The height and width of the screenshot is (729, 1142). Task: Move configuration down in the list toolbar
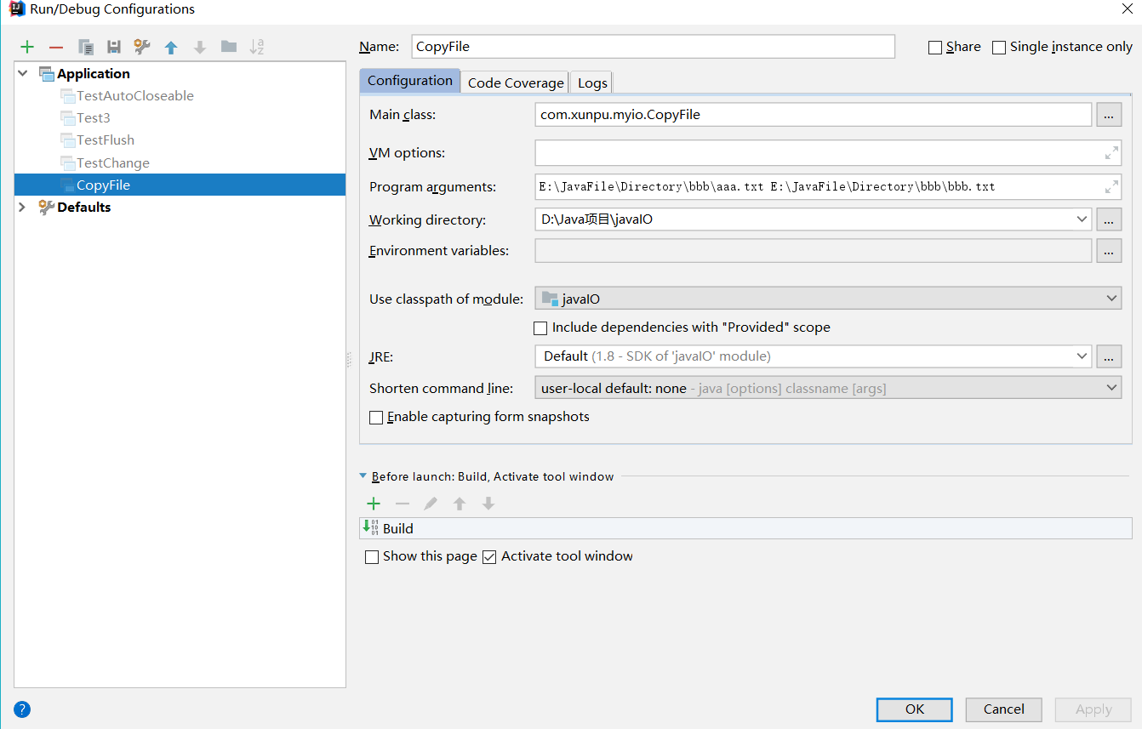(200, 47)
